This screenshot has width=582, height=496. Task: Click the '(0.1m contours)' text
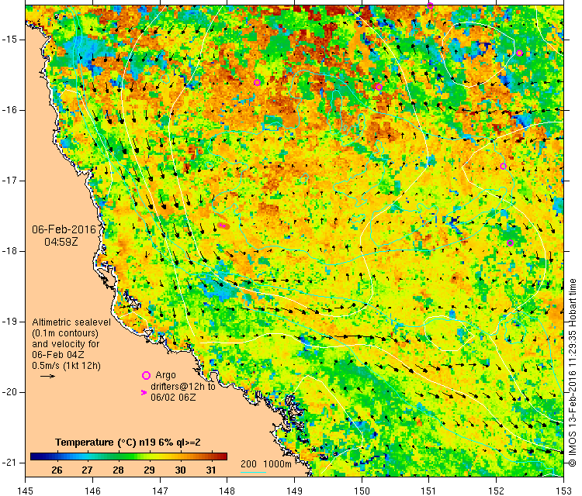(x=65, y=333)
